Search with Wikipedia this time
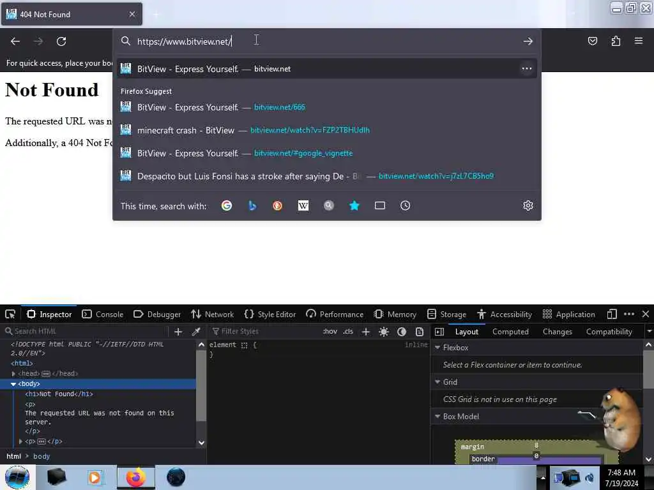 (303, 205)
